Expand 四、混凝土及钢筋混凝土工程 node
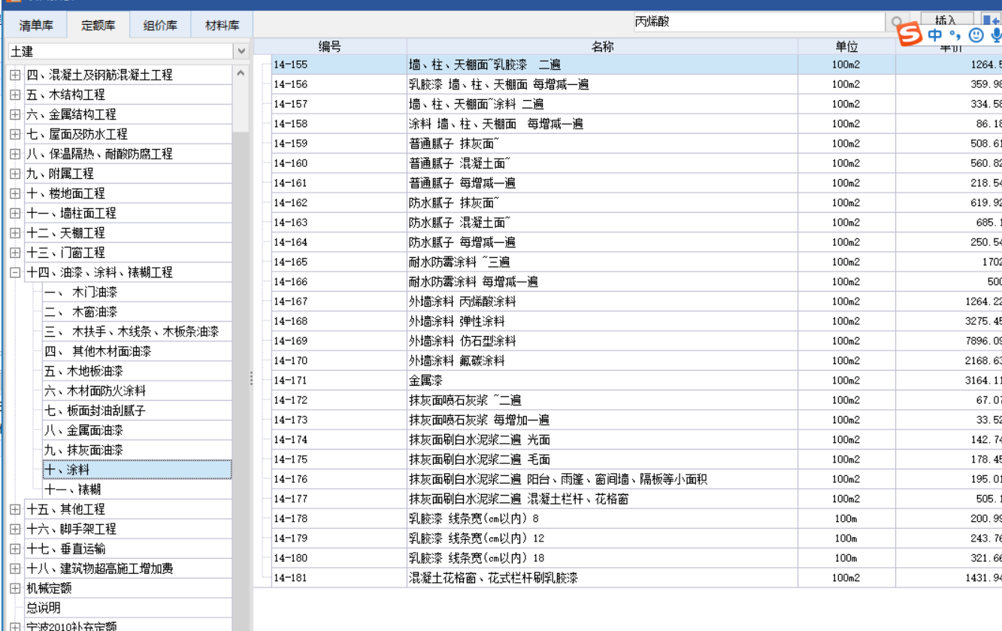Screen dimensions: 1002x631 [15, 75]
